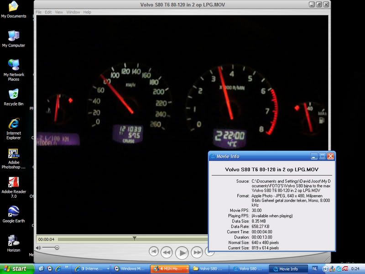Image resolution: width=365 pixels, height=274 pixels.
Task: Jump to the start of the movie
Action: [154, 252]
